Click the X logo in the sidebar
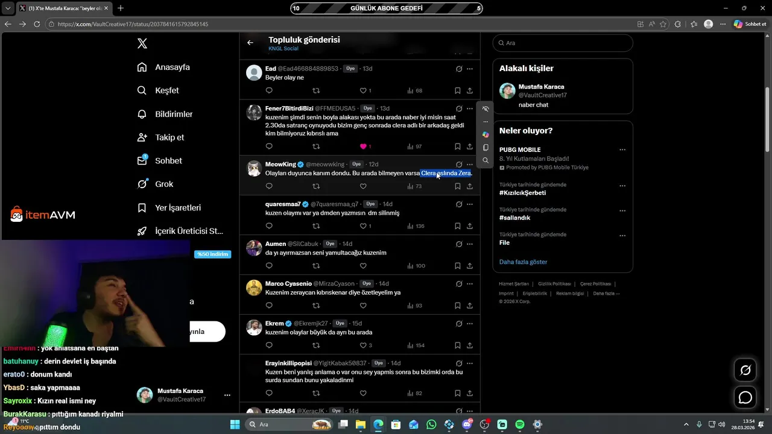 pos(142,43)
